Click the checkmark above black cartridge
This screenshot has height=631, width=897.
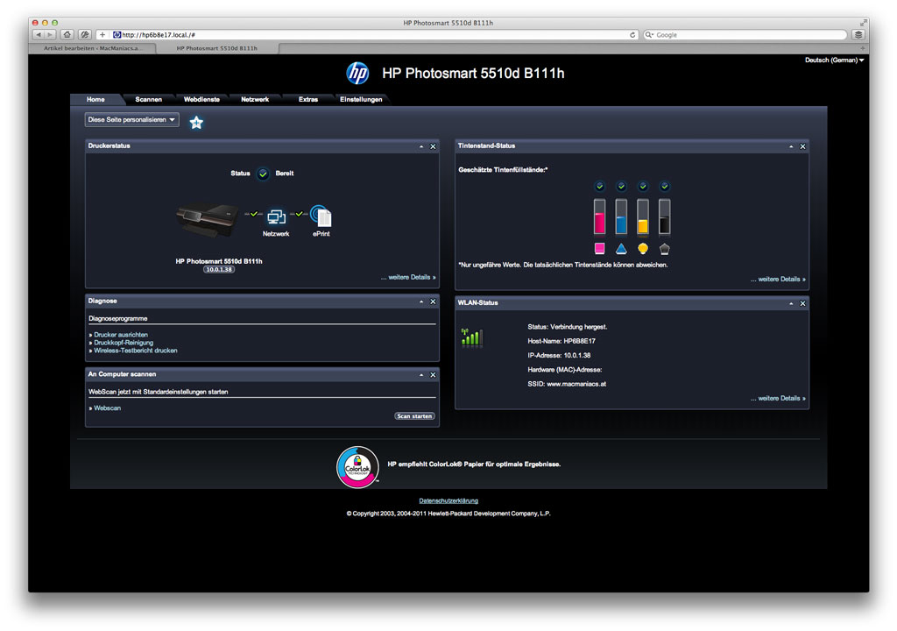(664, 186)
